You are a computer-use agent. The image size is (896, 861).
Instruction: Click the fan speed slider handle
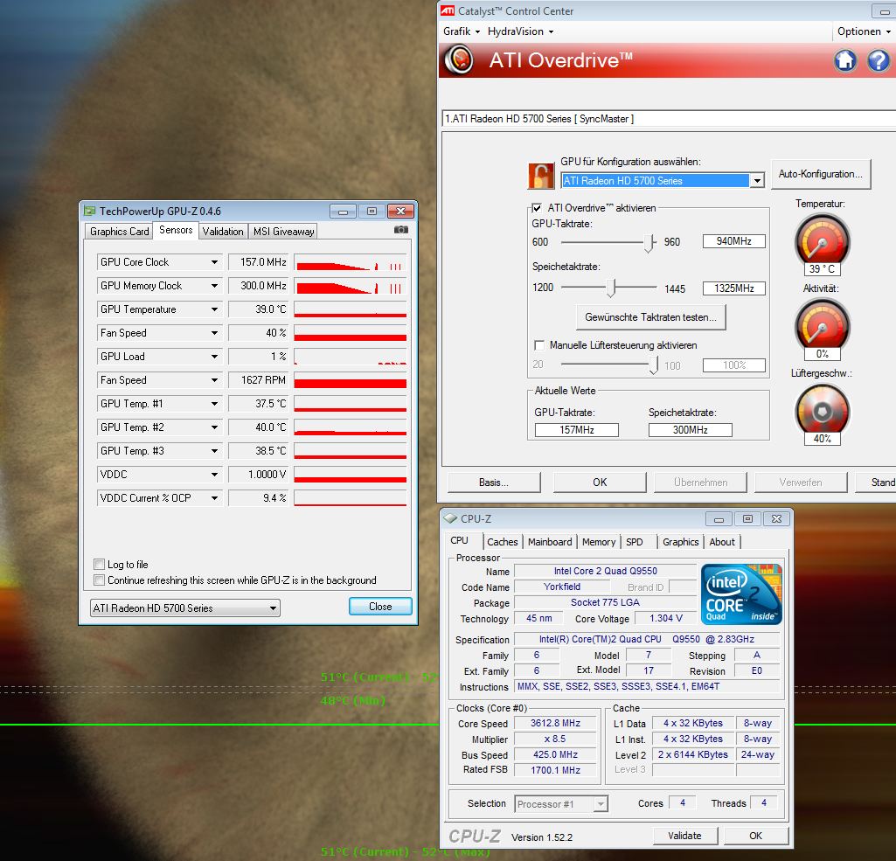[x=654, y=365]
